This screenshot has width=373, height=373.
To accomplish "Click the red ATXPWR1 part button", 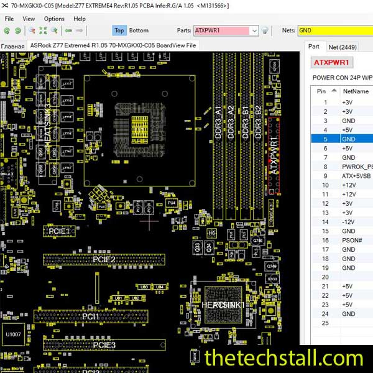I will (x=332, y=63).
